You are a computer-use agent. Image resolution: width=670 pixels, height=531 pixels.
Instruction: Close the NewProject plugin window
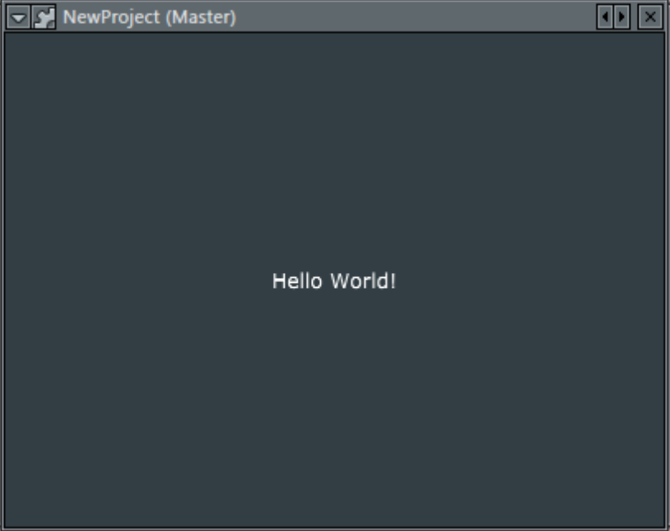pyautogui.click(x=650, y=17)
